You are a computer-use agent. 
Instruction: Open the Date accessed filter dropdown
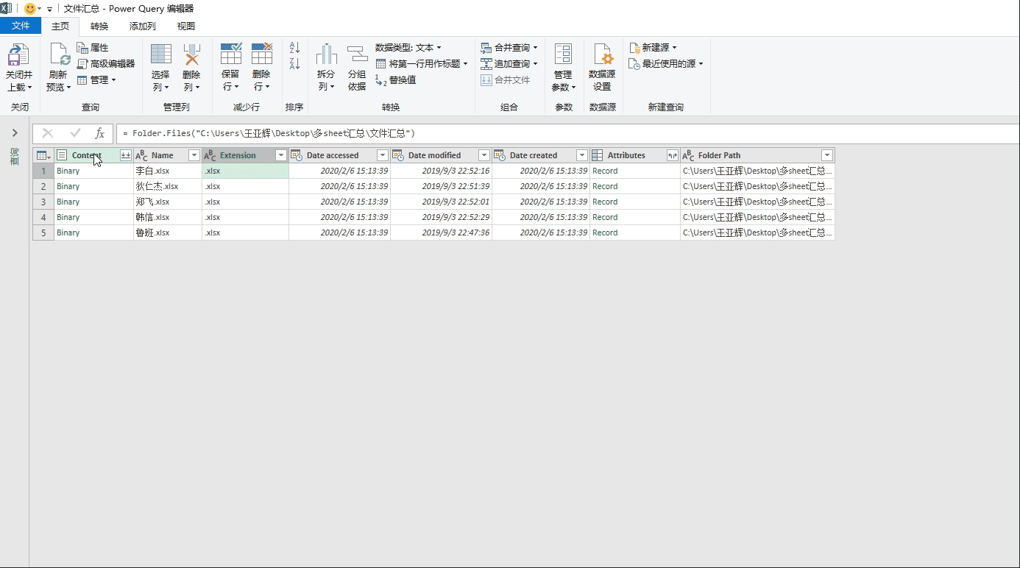coord(382,155)
